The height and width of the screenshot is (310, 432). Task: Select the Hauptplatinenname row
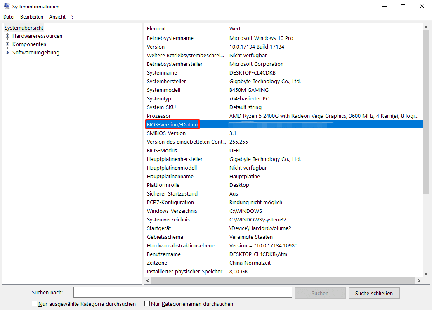(x=283, y=177)
